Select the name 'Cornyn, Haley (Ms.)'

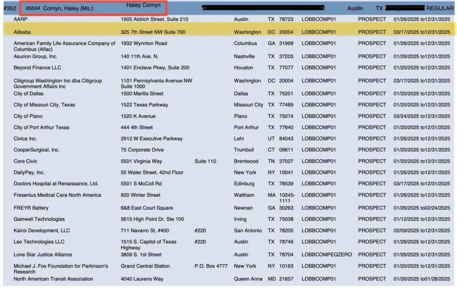(68, 8)
